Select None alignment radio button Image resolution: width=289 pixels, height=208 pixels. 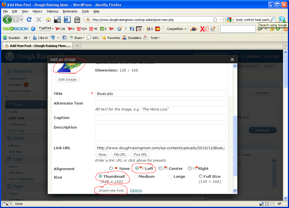(x=111, y=168)
